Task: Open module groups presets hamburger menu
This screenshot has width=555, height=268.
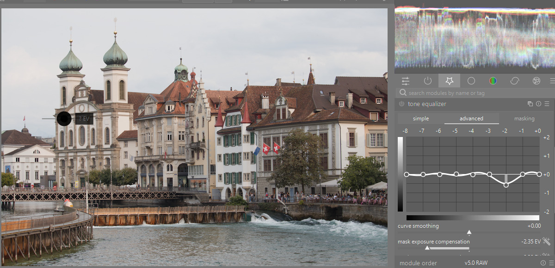Action: coord(552,81)
